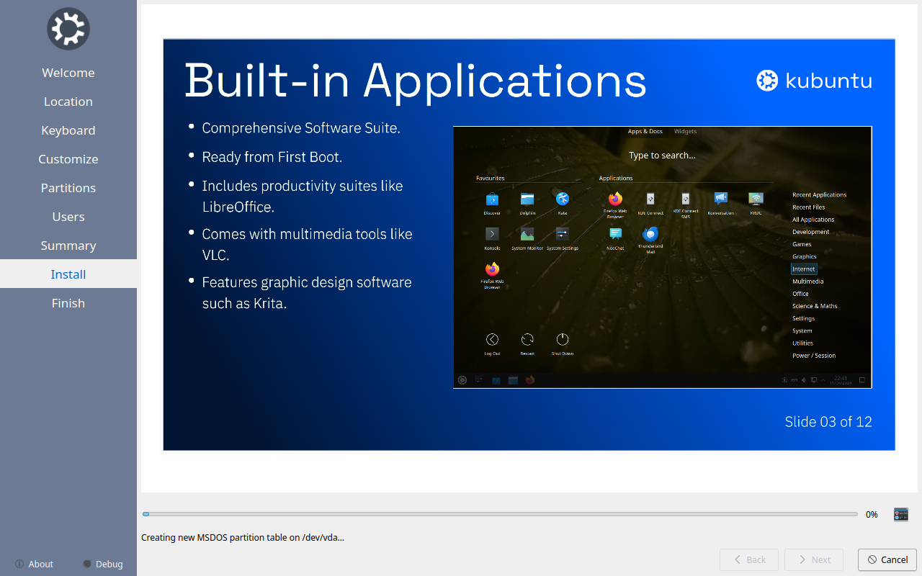The width and height of the screenshot is (922, 576).
Task: Click the Kate icon in the slide screenshot
Action: (563, 199)
